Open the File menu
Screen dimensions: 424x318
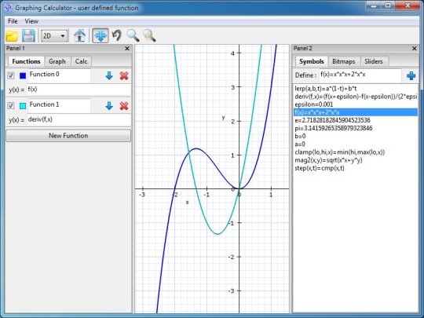tap(13, 21)
